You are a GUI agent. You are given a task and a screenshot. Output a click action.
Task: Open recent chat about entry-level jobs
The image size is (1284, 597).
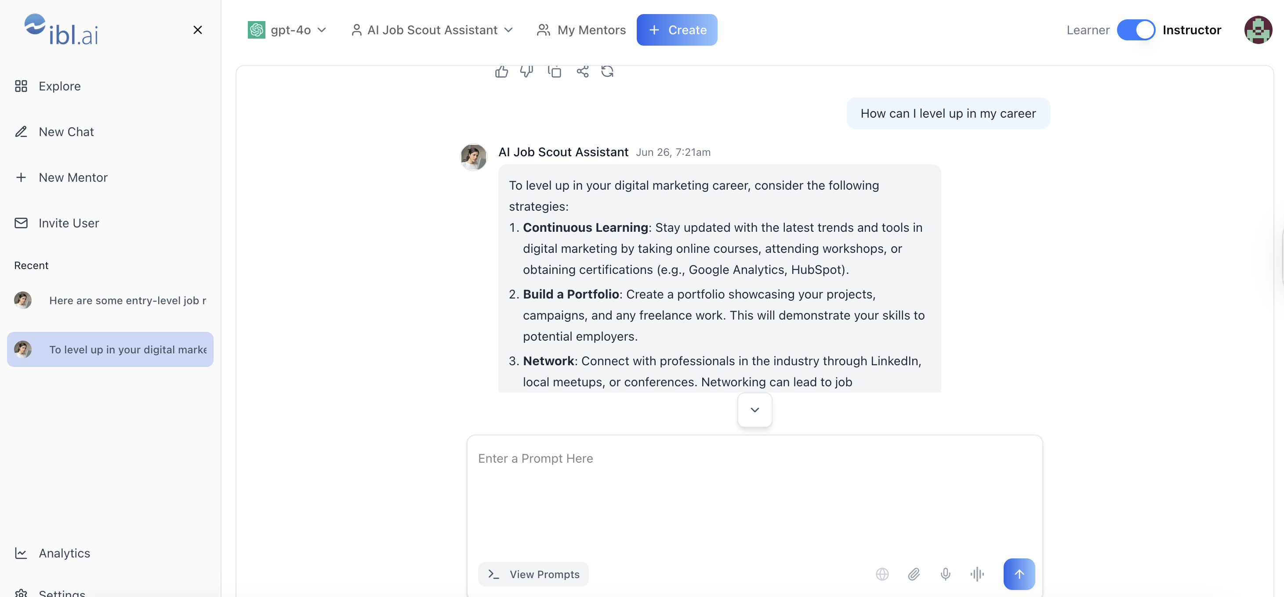pos(110,300)
